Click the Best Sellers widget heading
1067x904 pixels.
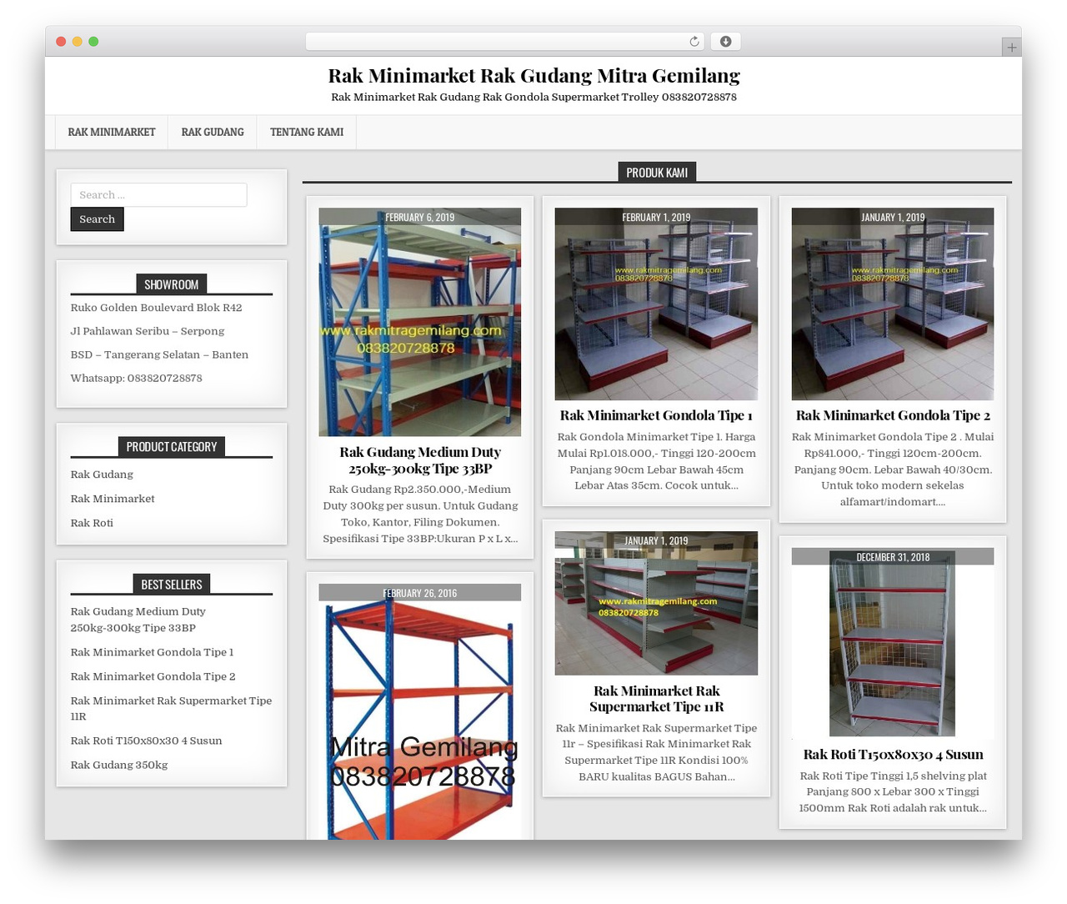click(x=171, y=585)
